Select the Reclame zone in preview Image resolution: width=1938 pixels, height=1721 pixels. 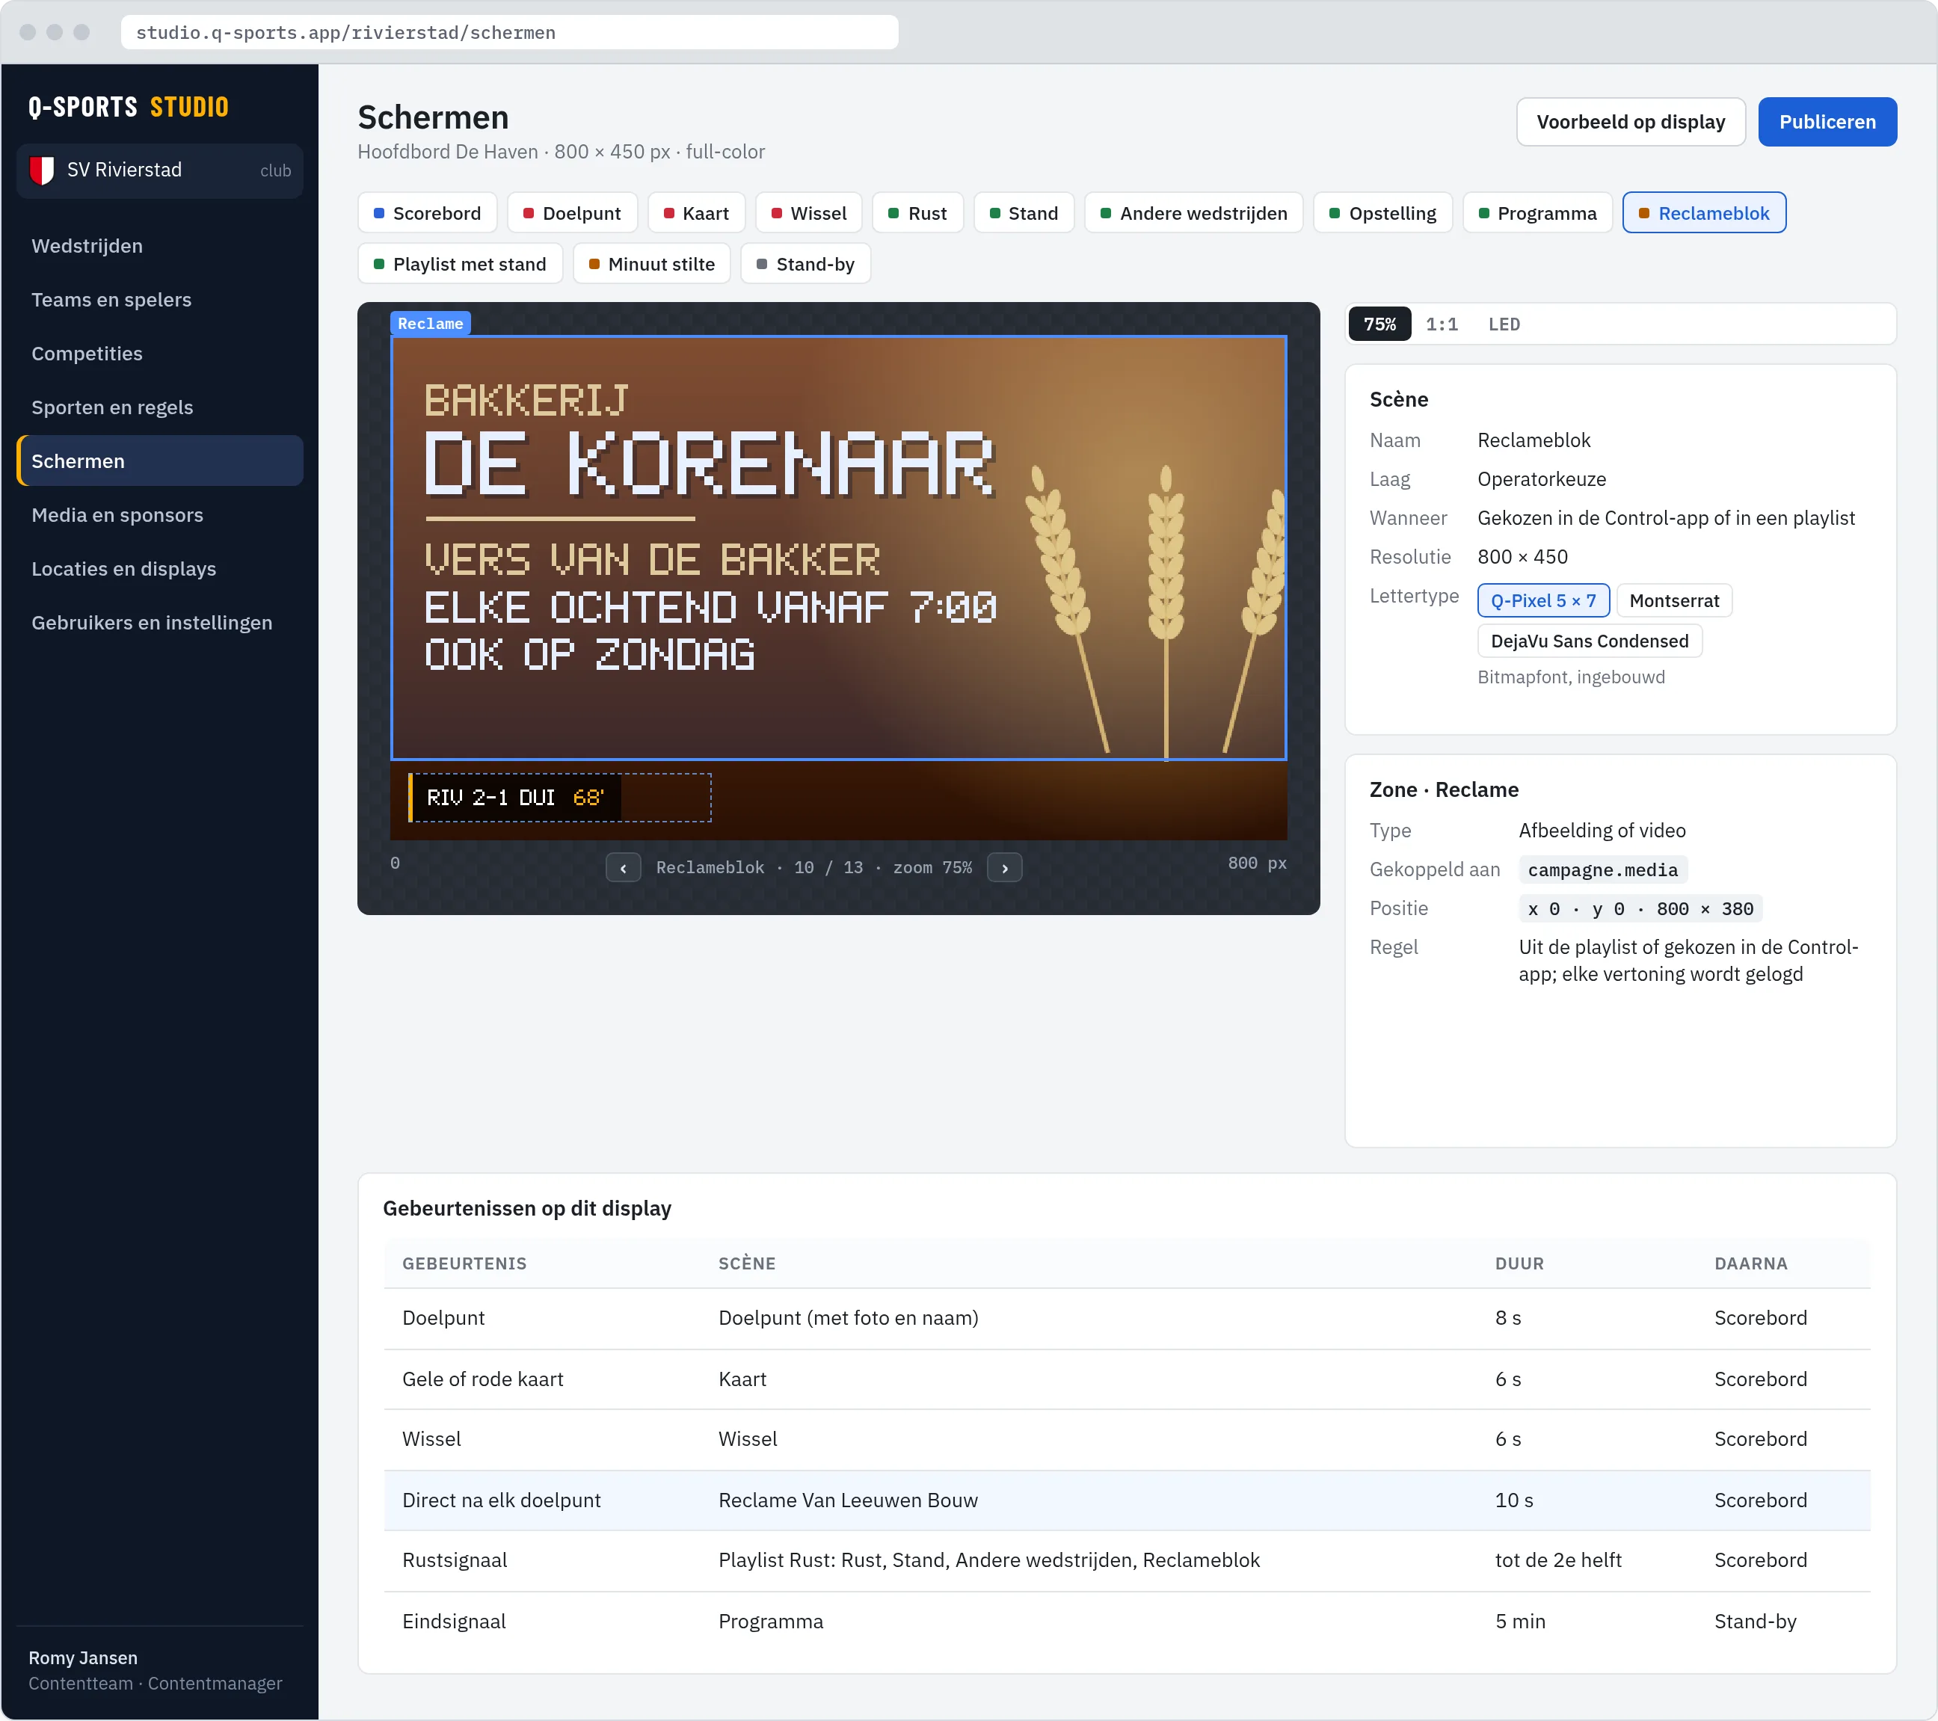pyautogui.click(x=838, y=548)
